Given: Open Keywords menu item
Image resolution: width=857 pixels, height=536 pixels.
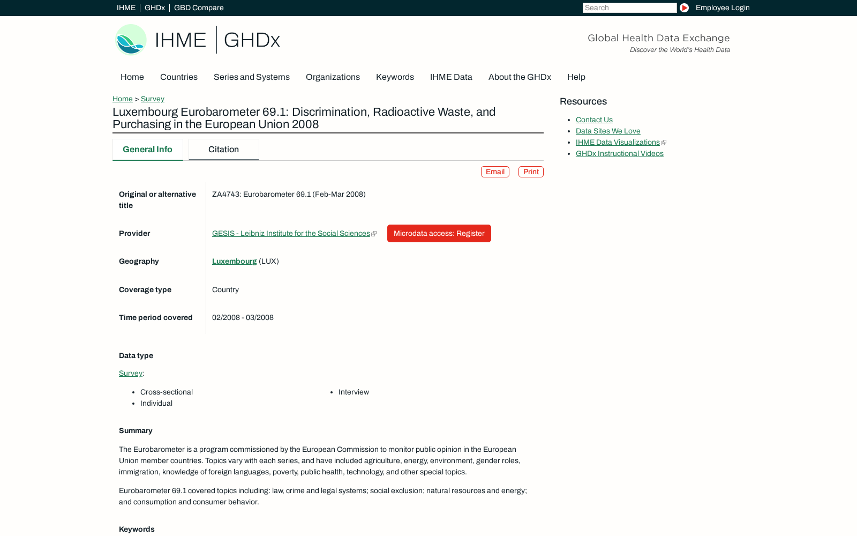Looking at the screenshot, I should pyautogui.click(x=395, y=77).
